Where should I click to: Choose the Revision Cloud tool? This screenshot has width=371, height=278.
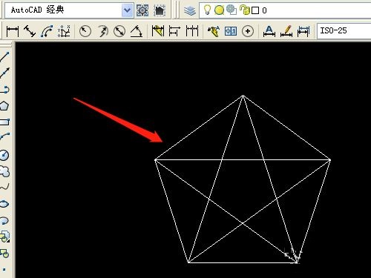[4, 171]
